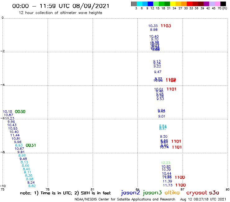Click the longitude axis label 90
Image resolution: width=230 pixels, height=202 pixels.
[228, 189]
